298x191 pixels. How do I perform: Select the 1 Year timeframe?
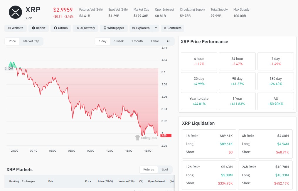[x=154, y=41]
